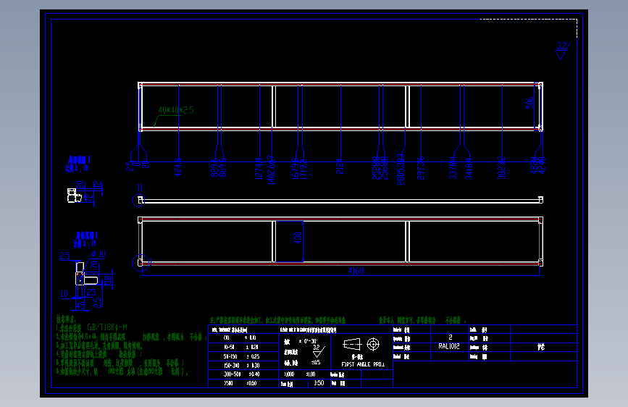The height and width of the screenshot is (407, 628).
Task: Click the 70 dimension in detail view
Action: tap(93, 265)
